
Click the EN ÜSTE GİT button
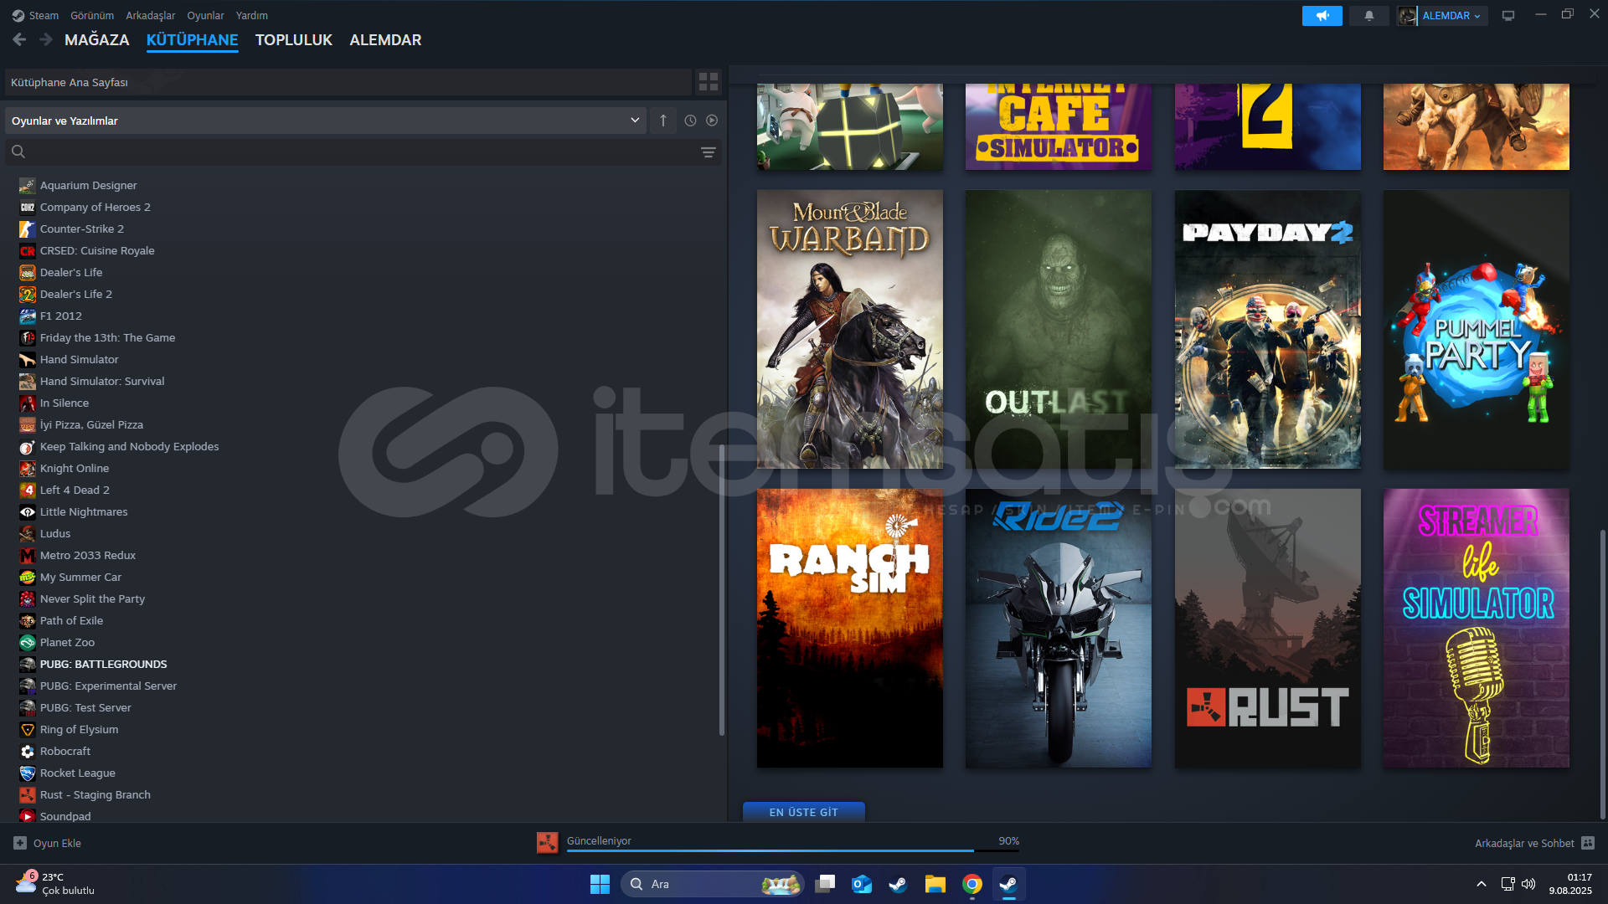pos(804,812)
